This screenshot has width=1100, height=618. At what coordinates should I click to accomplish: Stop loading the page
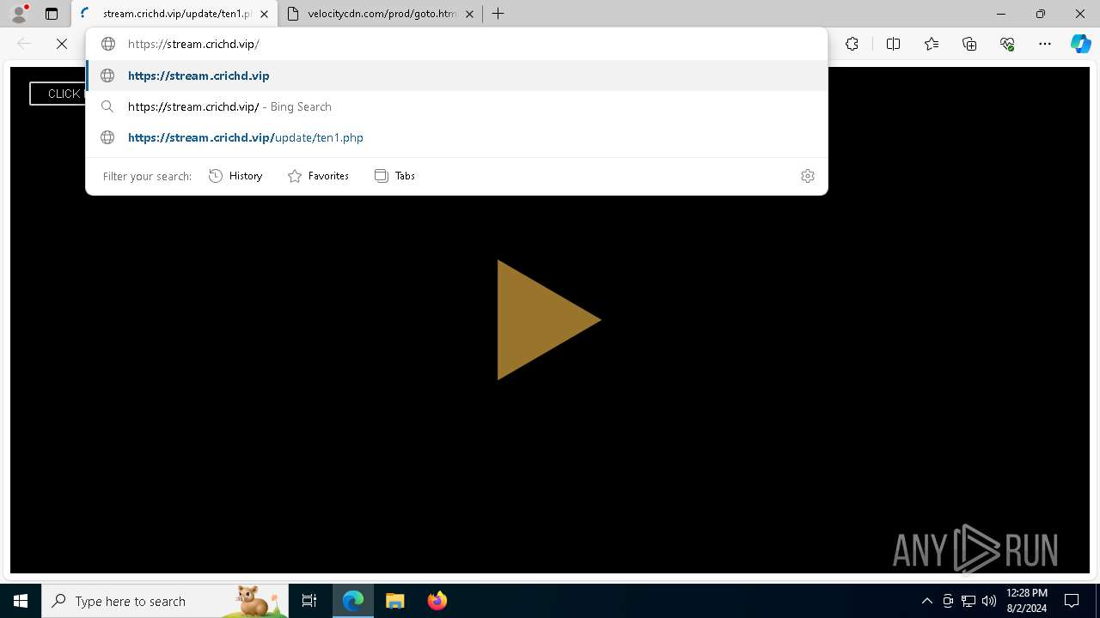62,44
